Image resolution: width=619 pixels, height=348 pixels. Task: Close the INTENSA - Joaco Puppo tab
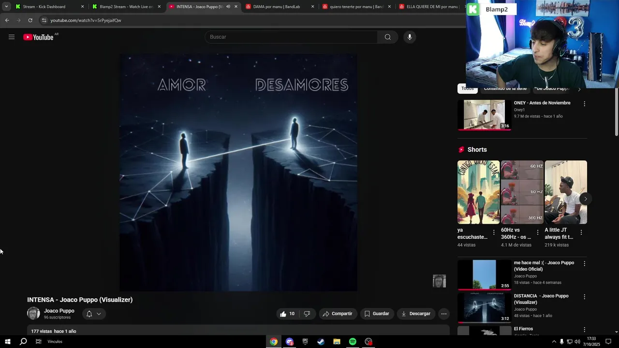click(236, 7)
